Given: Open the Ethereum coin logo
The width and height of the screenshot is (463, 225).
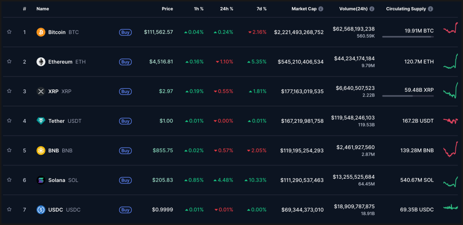Looking at the screenshot, I should point(41,62).
